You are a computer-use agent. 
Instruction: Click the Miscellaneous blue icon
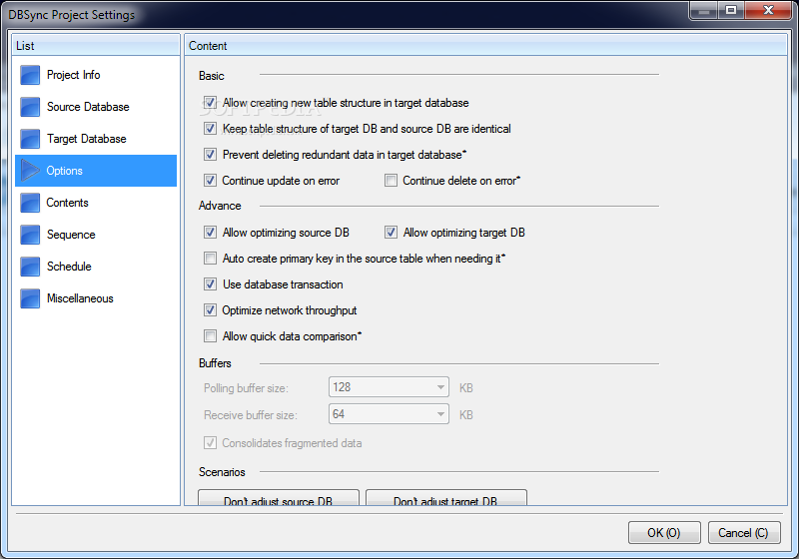30,298
